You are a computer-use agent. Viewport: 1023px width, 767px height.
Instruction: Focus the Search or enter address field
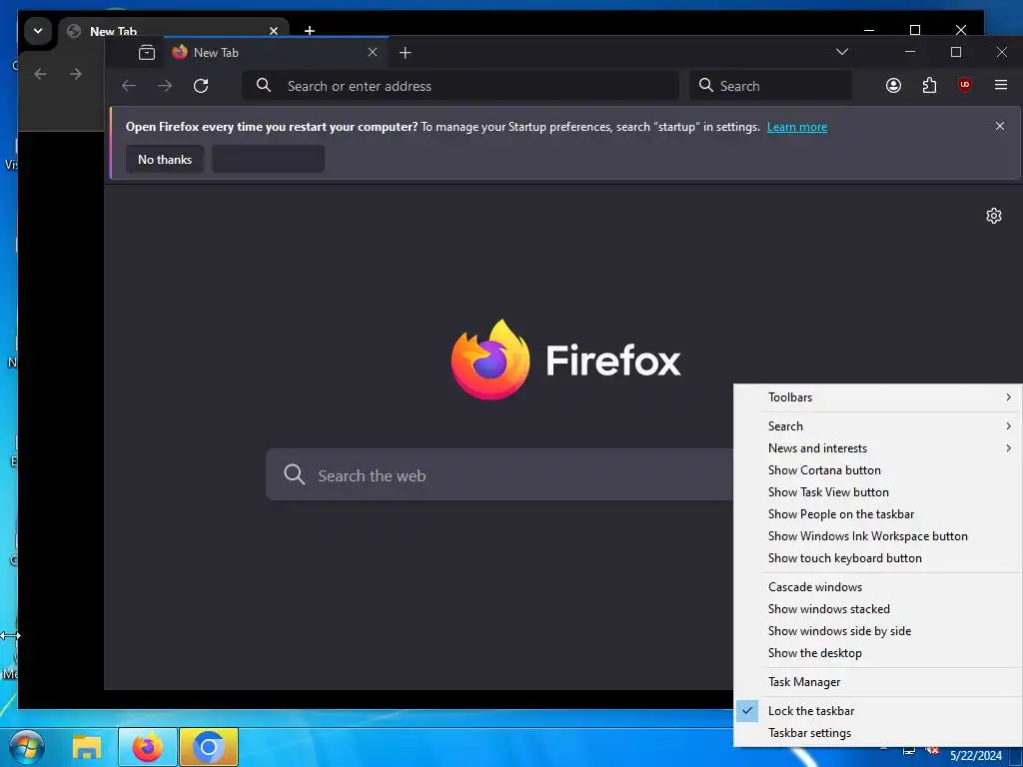coord(461,86)
